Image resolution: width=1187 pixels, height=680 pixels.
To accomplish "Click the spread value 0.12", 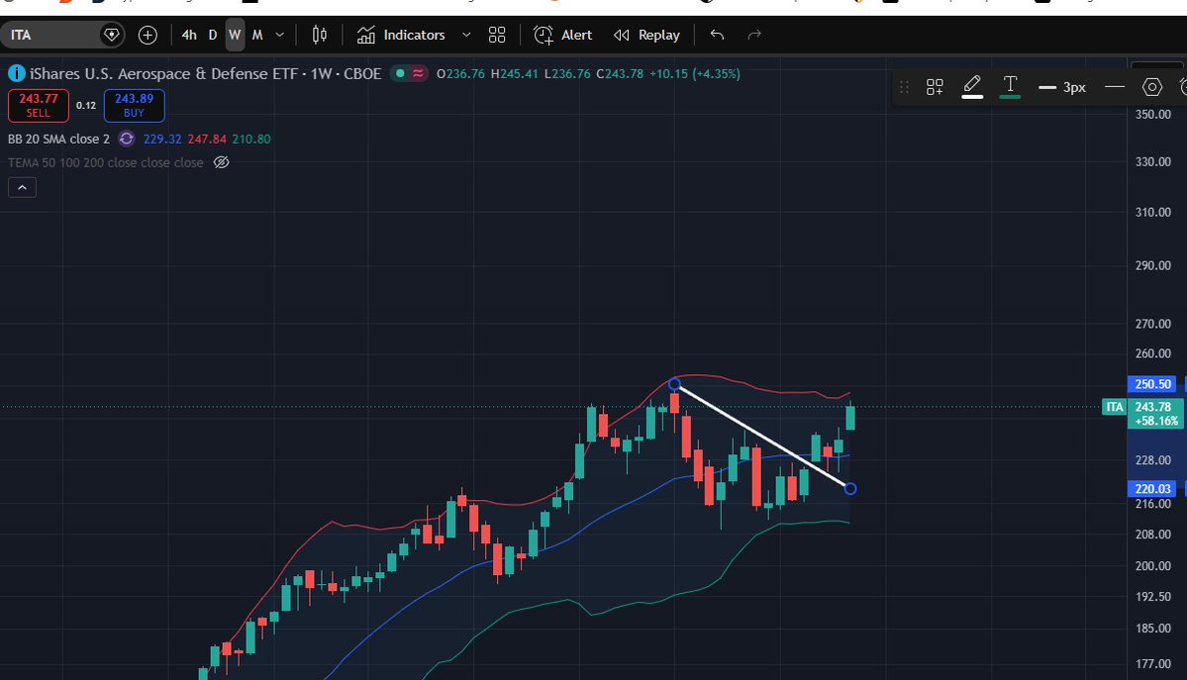I will tap(86, 105).
